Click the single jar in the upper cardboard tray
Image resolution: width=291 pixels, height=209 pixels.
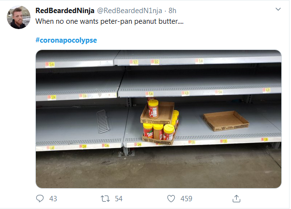153,109
